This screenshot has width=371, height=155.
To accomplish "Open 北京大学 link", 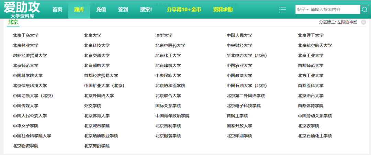I will click(92, 35).
